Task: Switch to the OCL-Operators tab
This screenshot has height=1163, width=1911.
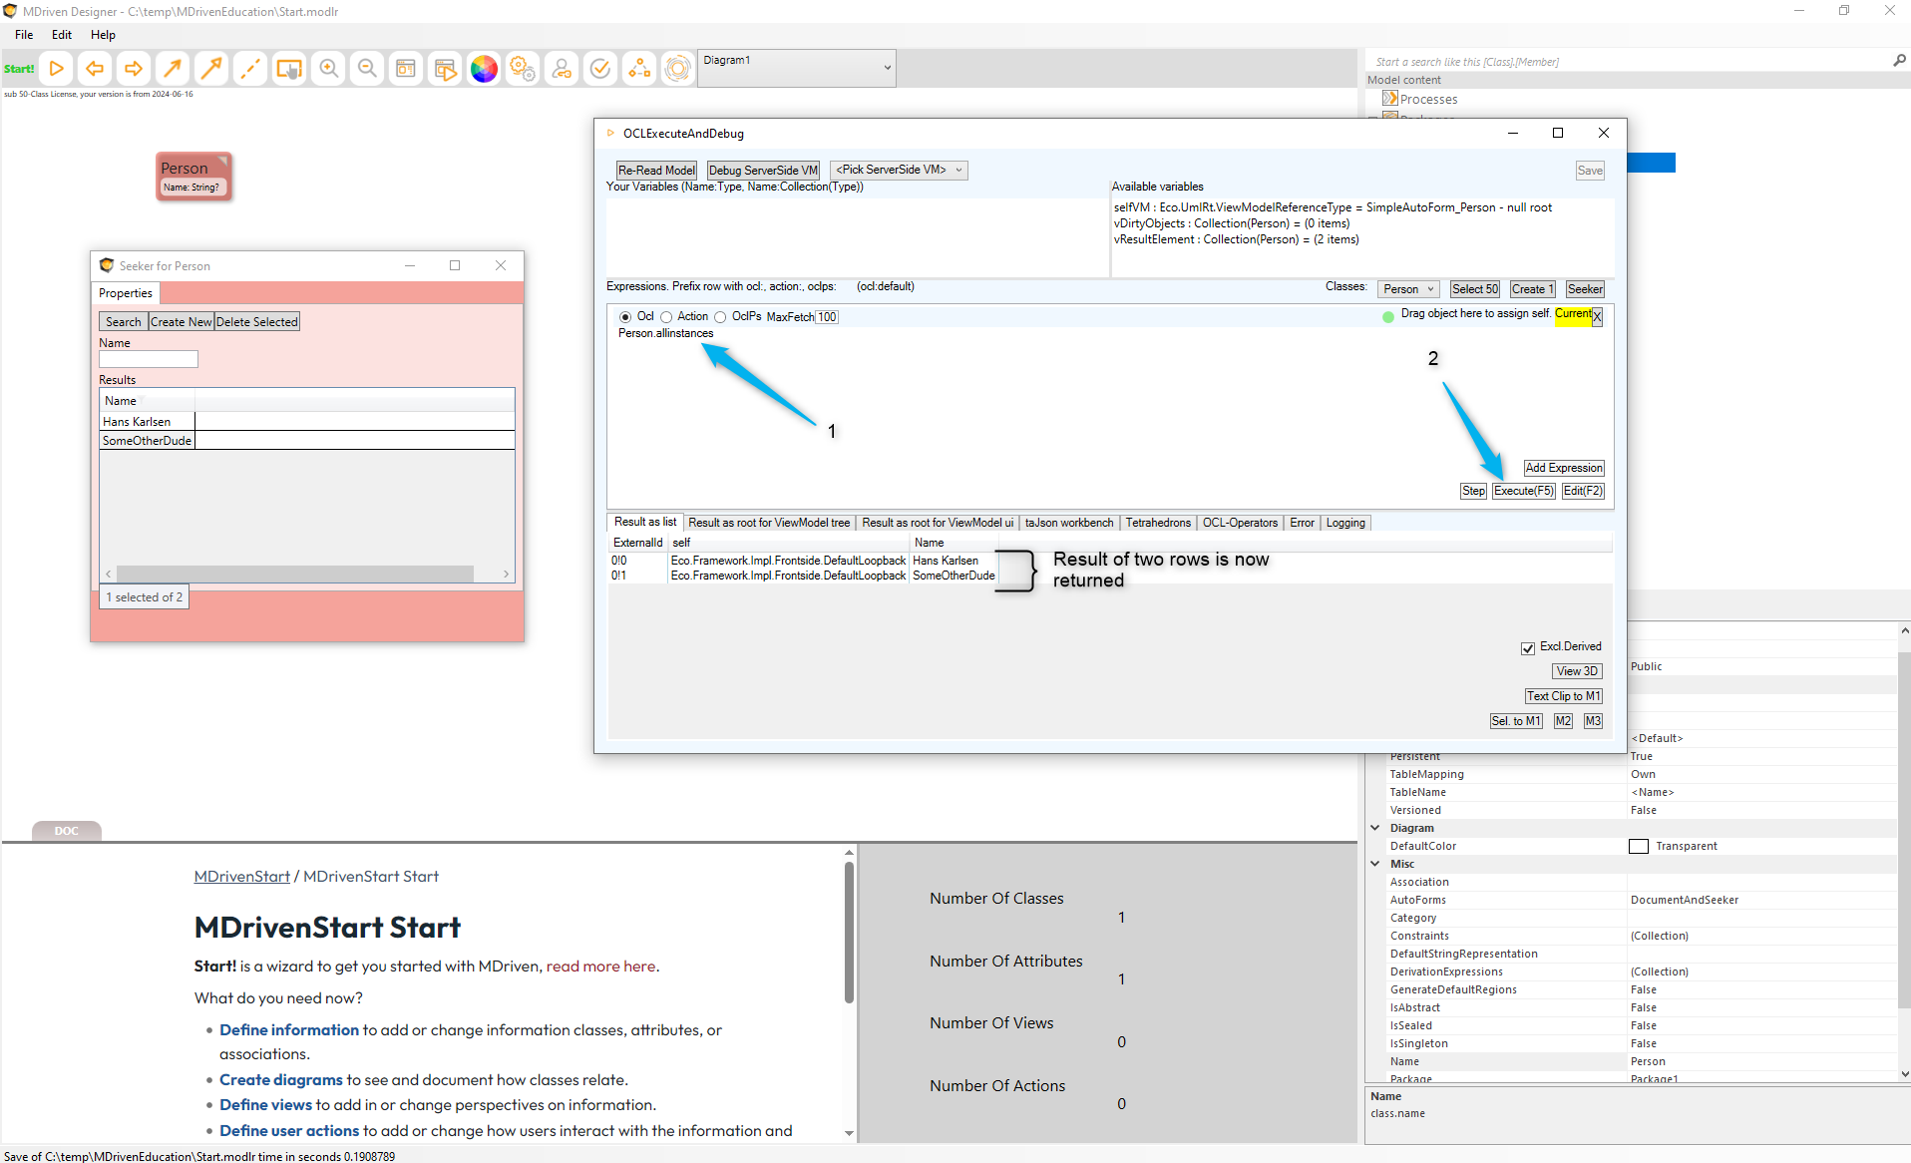Action: [x=1239, y=523]
